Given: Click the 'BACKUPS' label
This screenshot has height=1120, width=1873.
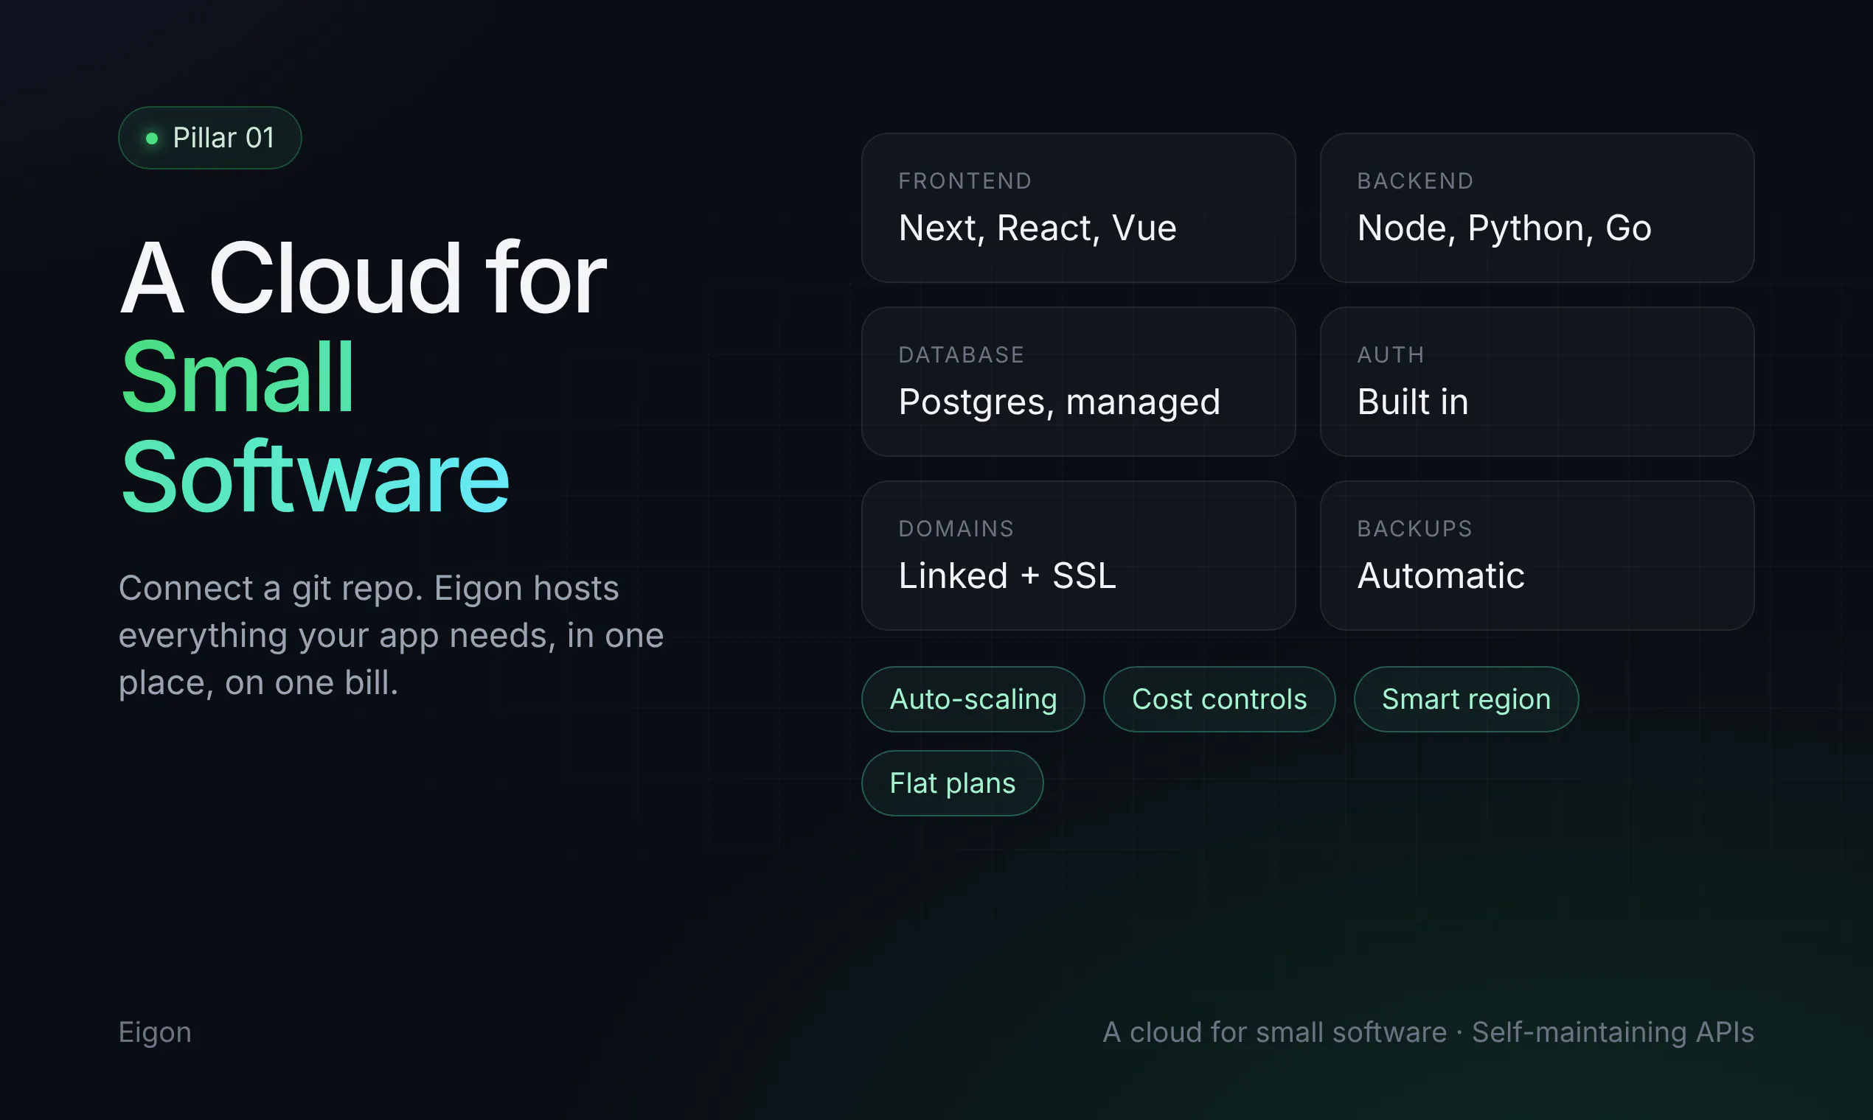Looking at the screenshot, I should click(x=1415, y=528).
